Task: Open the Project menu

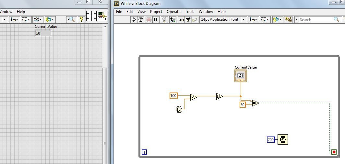Action: click(x=156, y=12)
